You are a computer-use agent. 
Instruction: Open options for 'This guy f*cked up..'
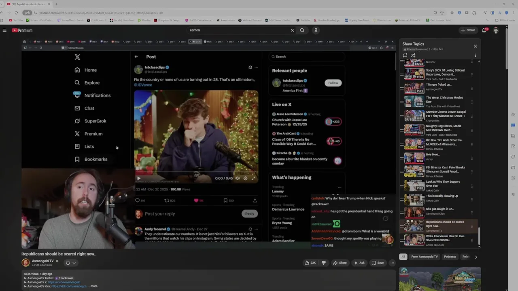click(472, 88)
